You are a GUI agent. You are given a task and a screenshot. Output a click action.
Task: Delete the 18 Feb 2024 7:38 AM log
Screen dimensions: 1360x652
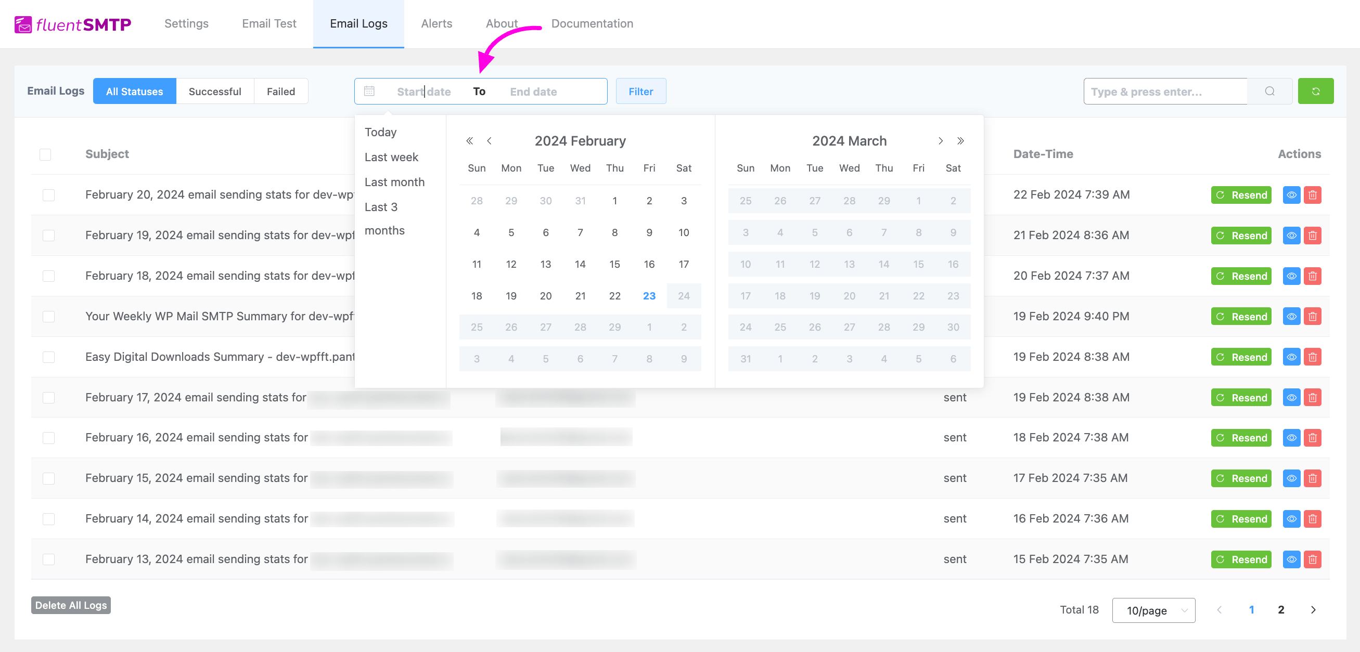point(1312,438)
